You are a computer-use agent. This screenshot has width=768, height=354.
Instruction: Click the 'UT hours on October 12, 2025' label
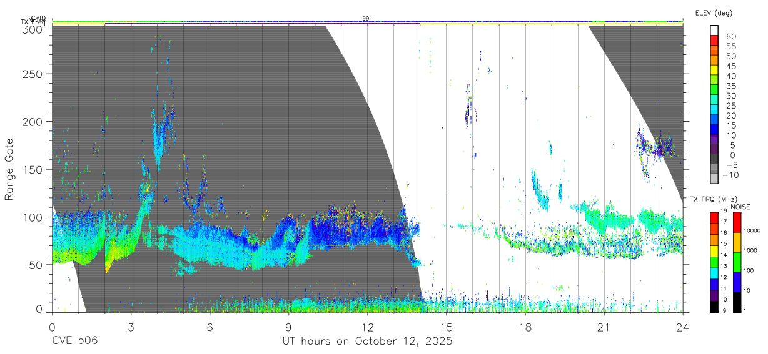click(x=366, y=342)
